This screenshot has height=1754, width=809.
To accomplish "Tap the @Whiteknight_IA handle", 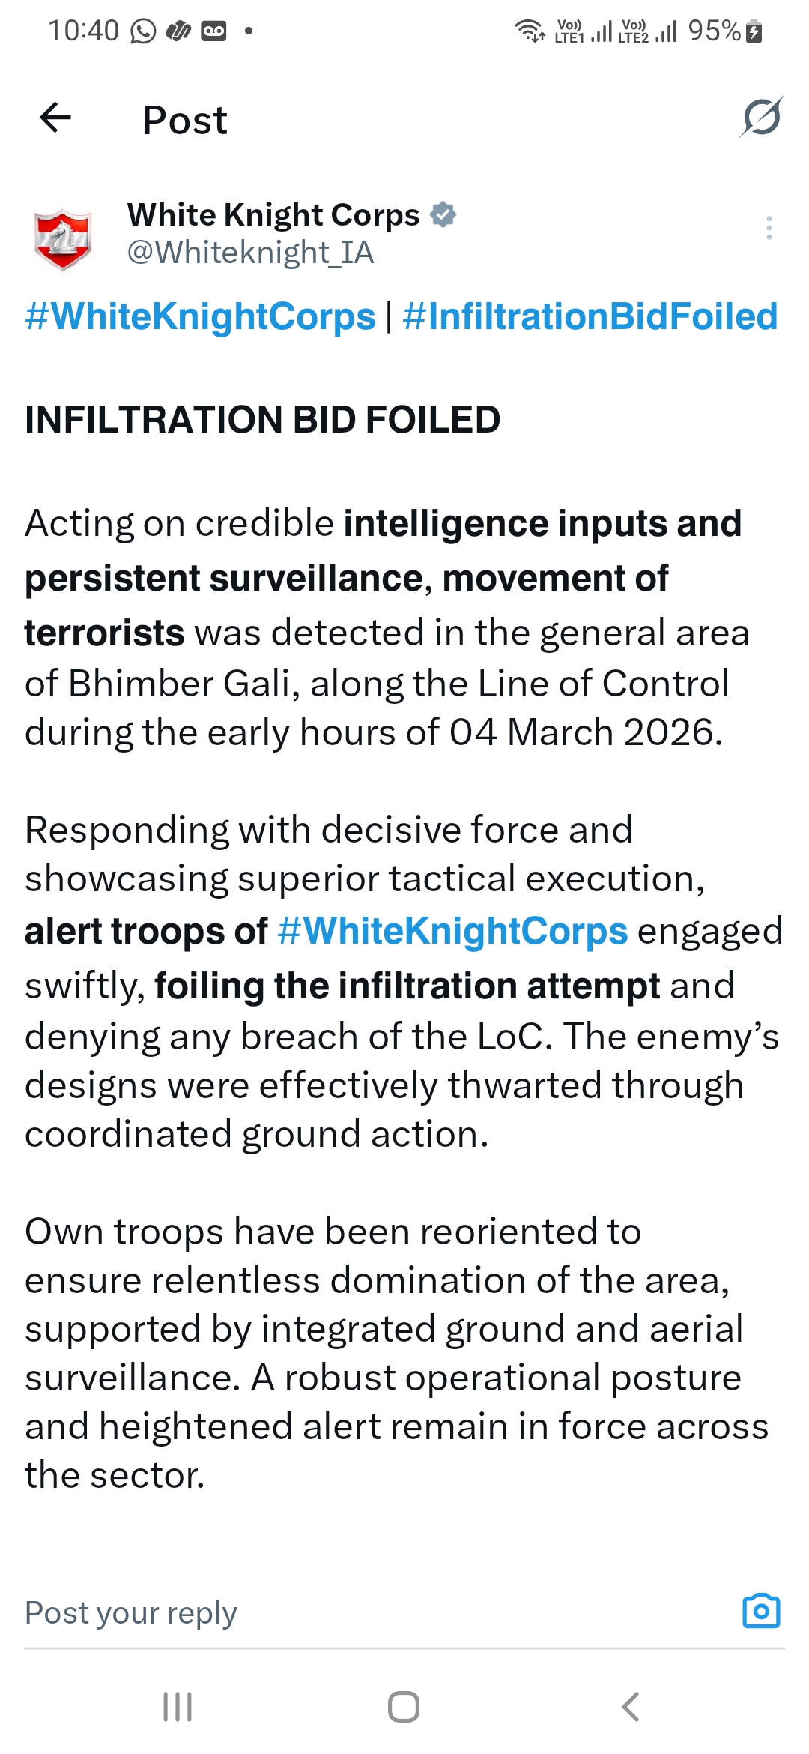I will pyautogui.click(x=250, y=253).
